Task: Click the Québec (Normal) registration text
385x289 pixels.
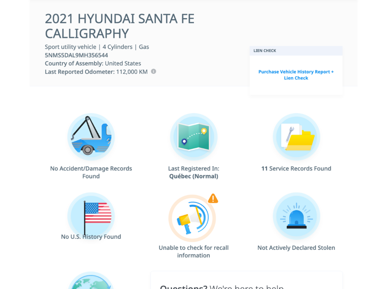Action: (x=193, y=176)
